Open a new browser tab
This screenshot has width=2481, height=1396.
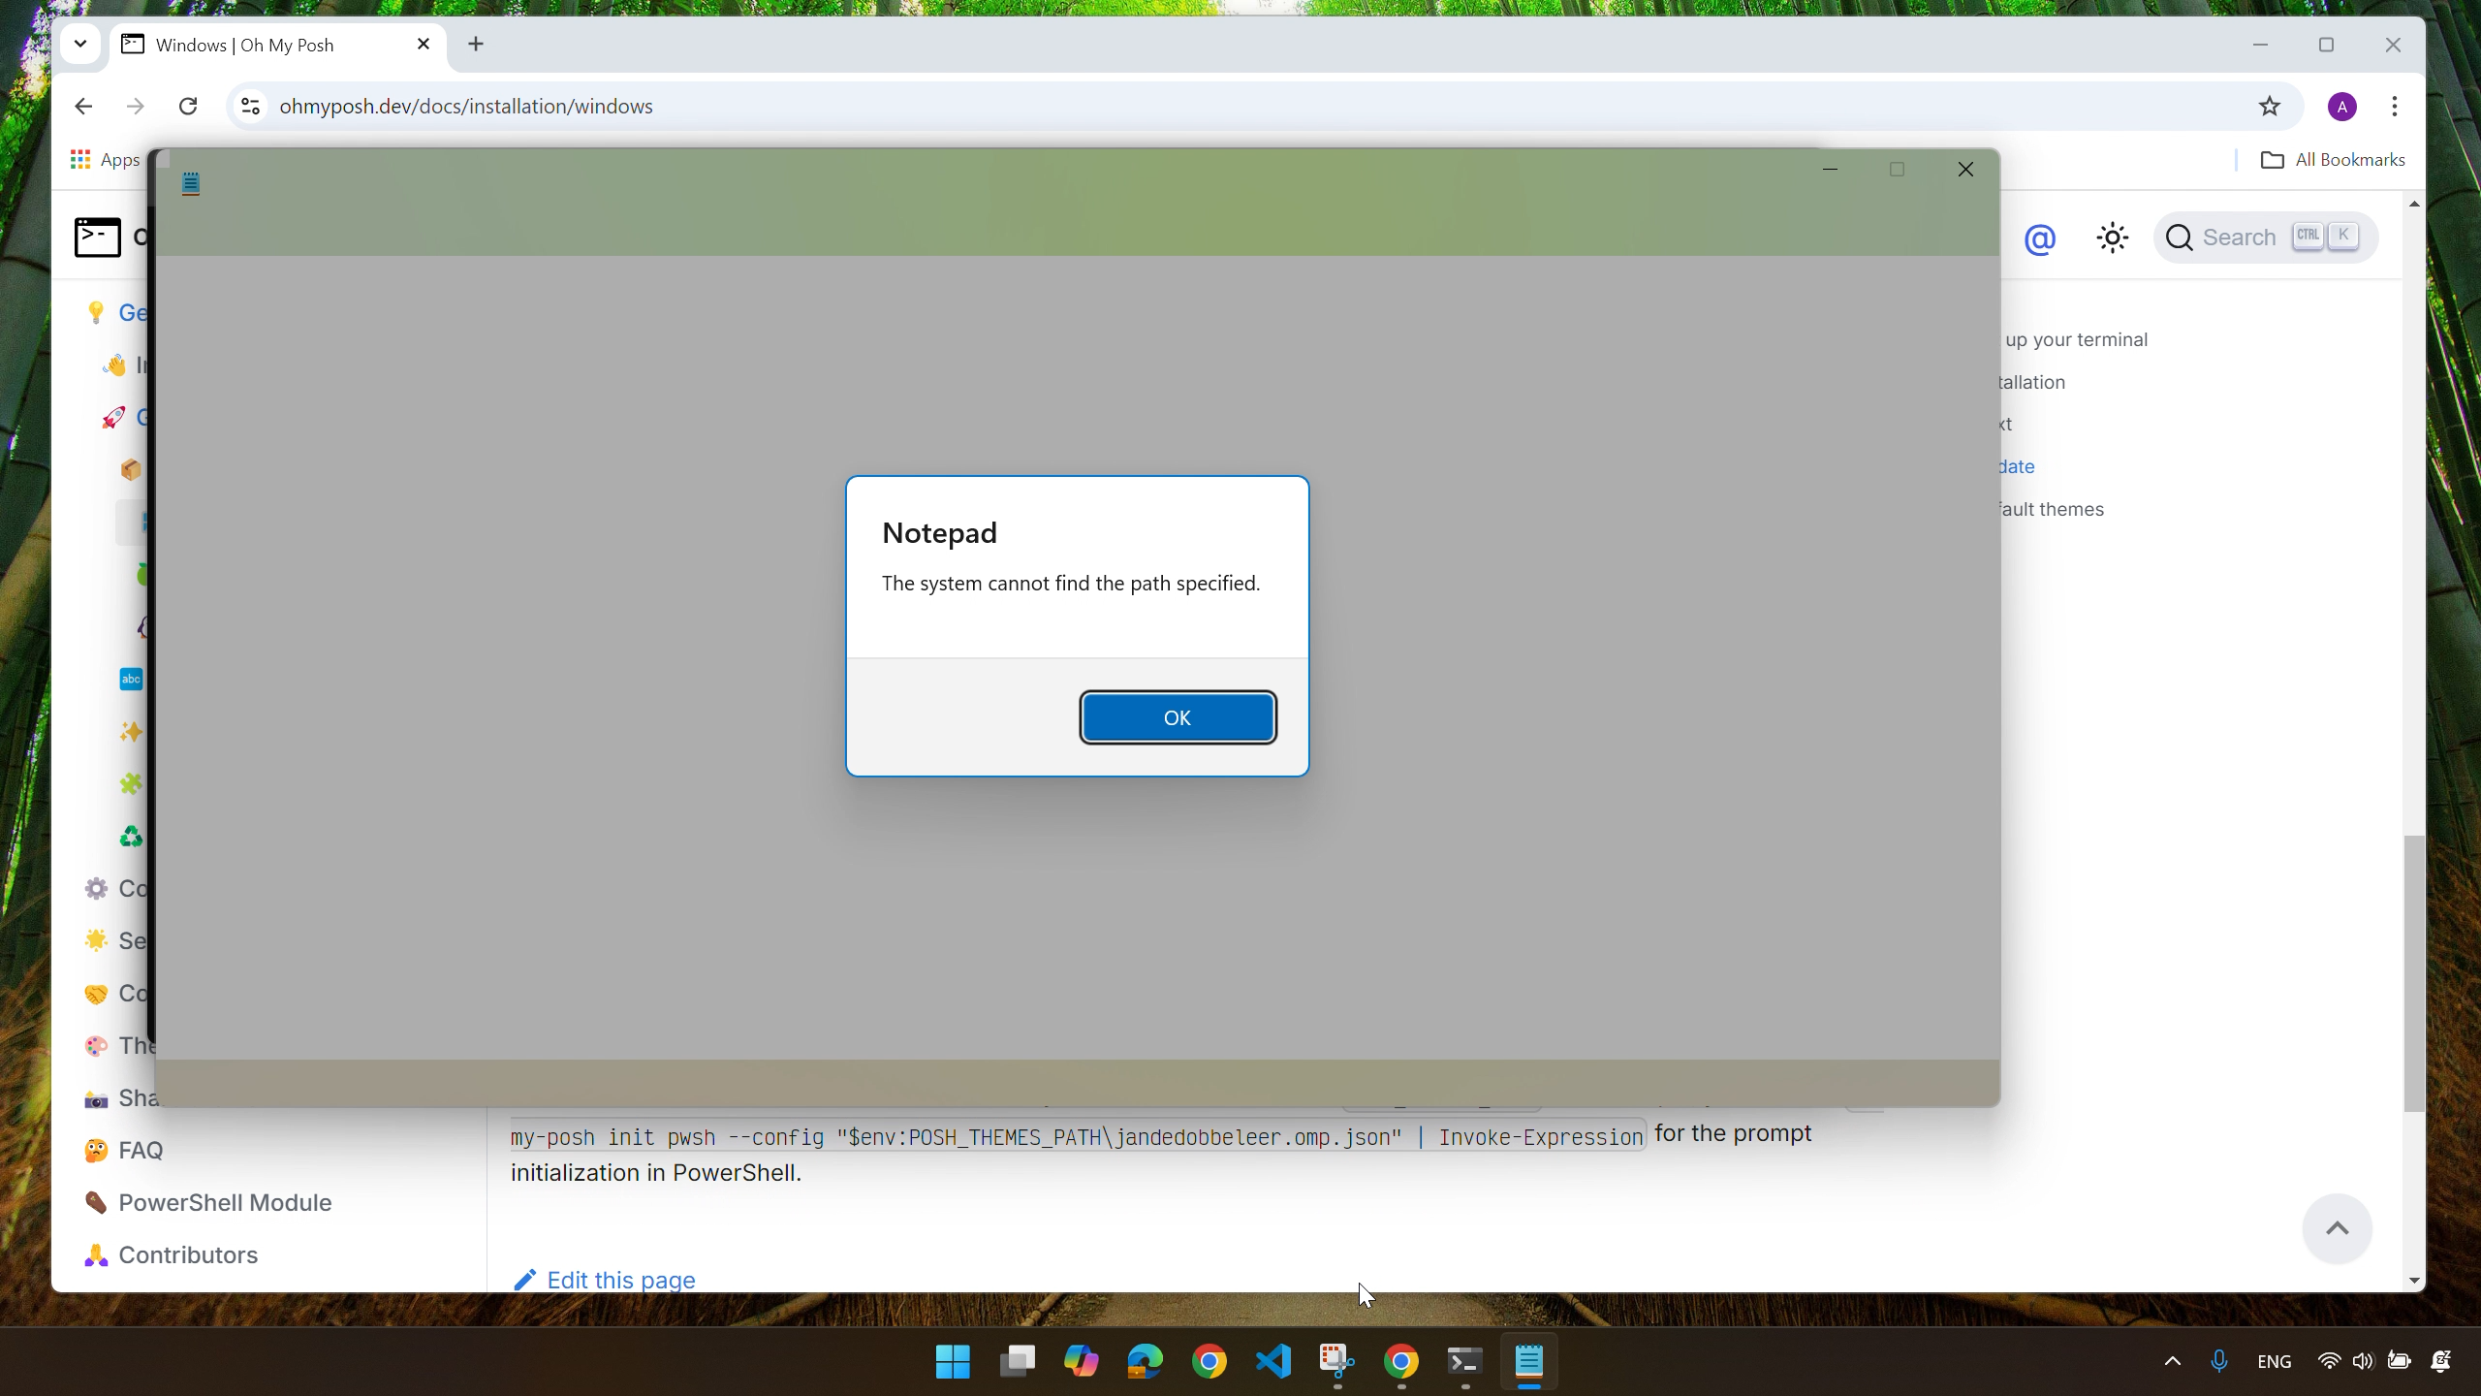tap(476, 44)
